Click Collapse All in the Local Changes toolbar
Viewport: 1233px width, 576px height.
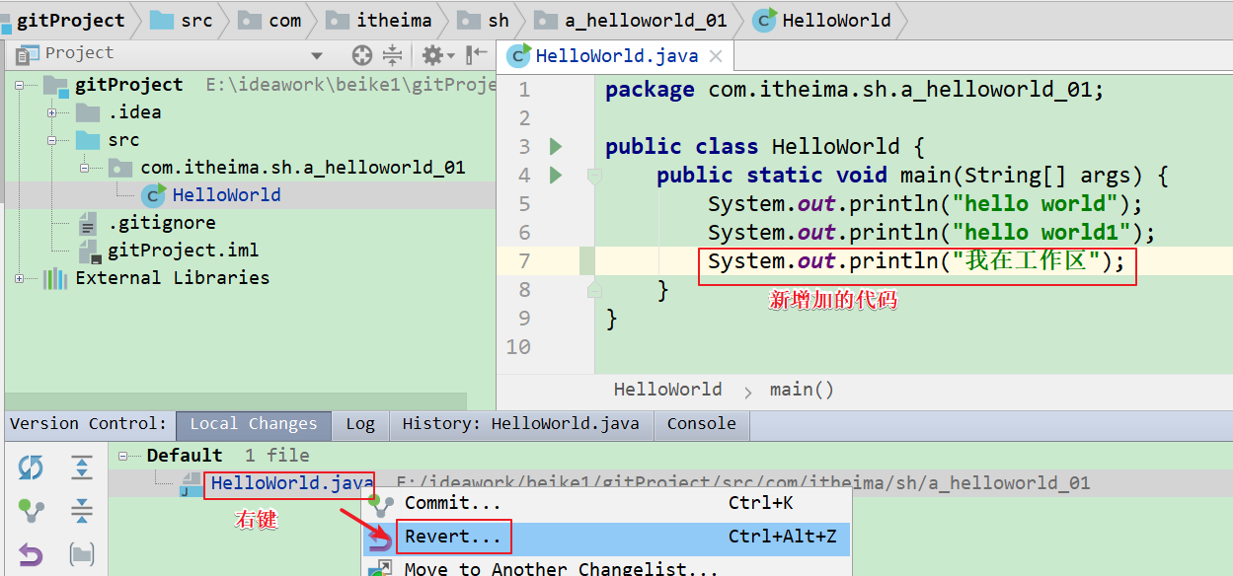coord(82,511)
